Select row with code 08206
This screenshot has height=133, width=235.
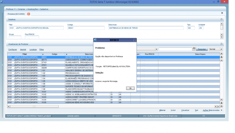113,68
